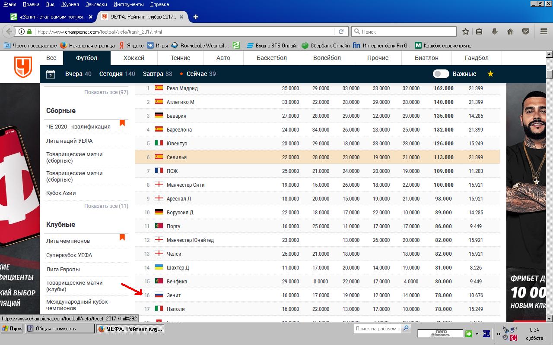Click the page scrollbar down arrow
Screen dimensions: 553x345
550,319
